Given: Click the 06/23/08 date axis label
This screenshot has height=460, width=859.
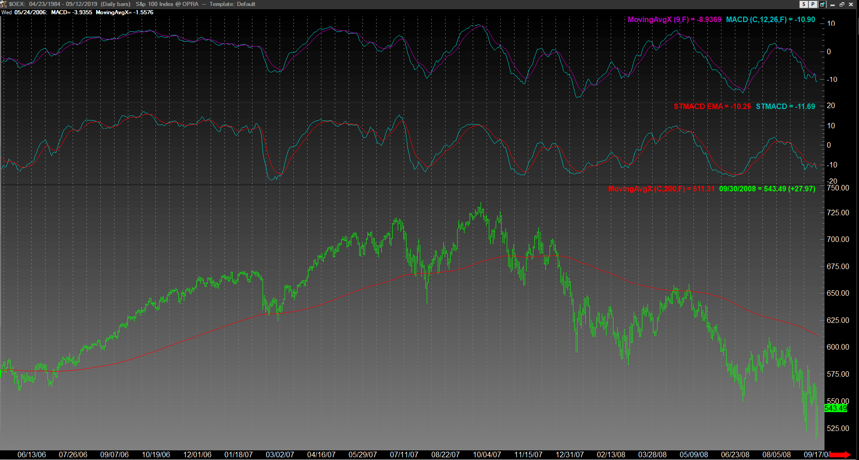Looking at the screenshot, I should tap(735, 454).
